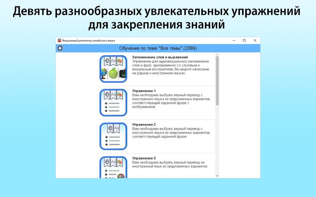Click the Упражнение 1 description text
This screenshot has width=316, height=197.
(171, 101)
